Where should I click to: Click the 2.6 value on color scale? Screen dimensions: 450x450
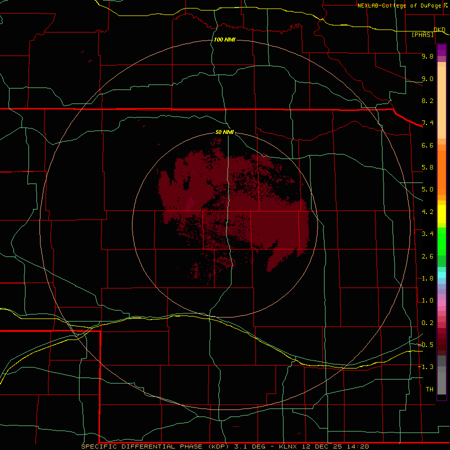(427, 256)
